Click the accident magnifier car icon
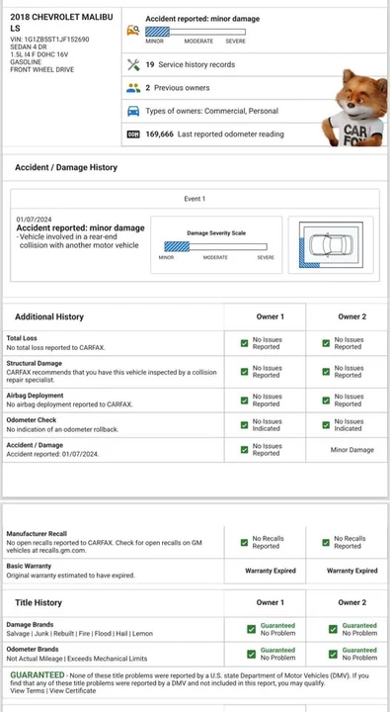 (133, 31)
